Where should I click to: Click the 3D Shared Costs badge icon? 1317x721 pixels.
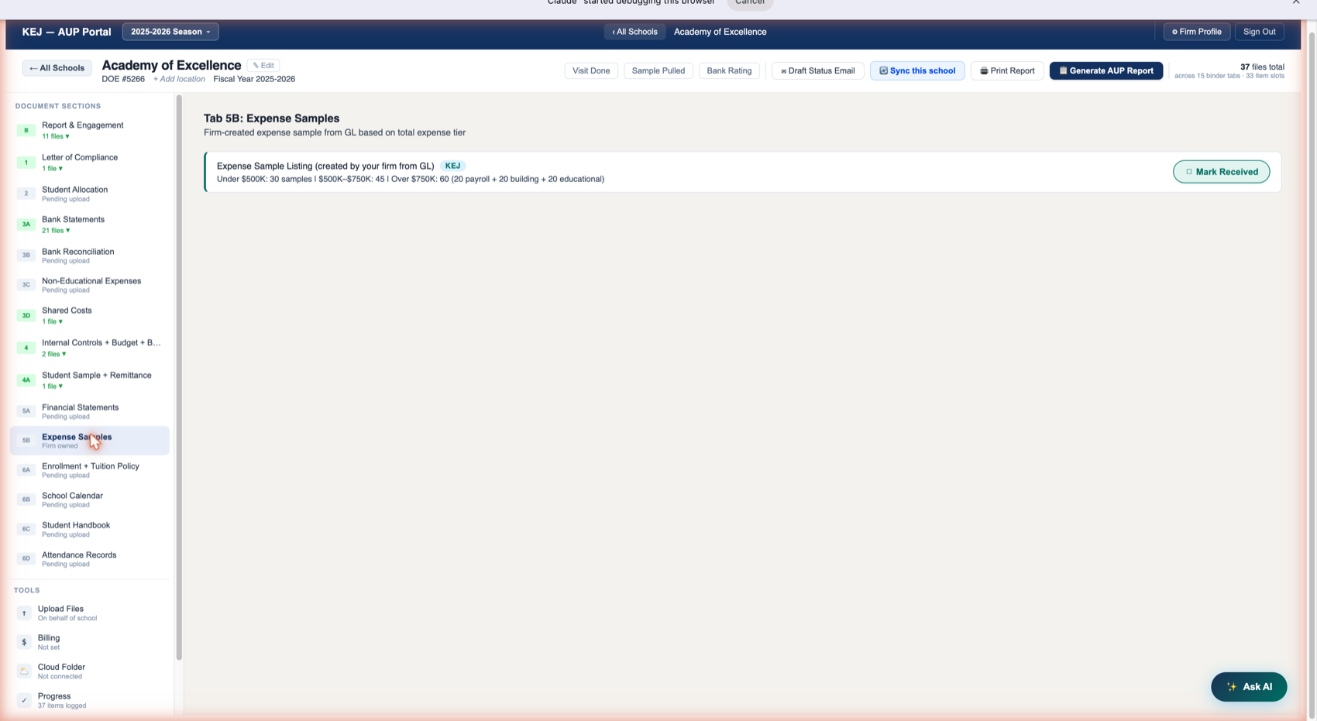[26, 315]
